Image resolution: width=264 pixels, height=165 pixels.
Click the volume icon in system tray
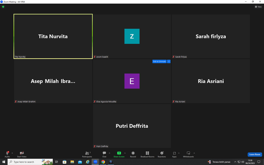point(243,162)
